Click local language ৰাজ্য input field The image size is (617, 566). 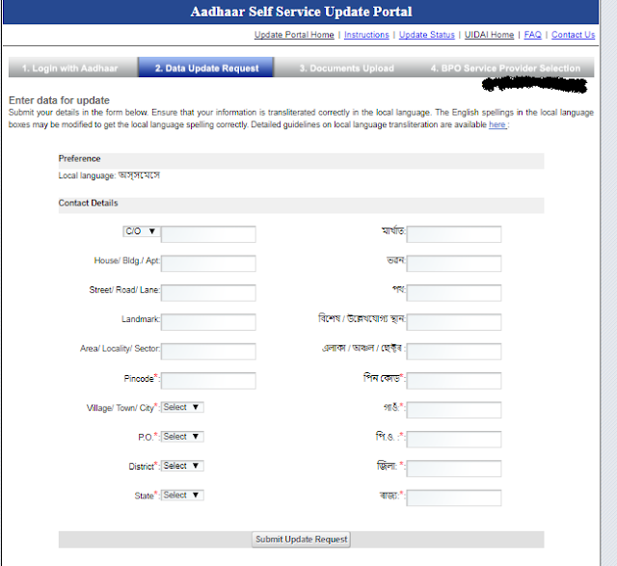click(x=454, y=498)
